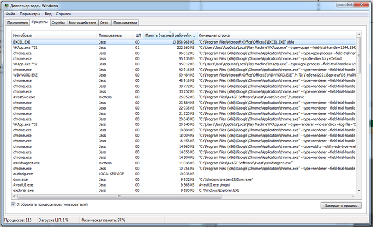Sort by the Имя образа column header
This screenshot has width=373, height=227.
pos(53,35)
